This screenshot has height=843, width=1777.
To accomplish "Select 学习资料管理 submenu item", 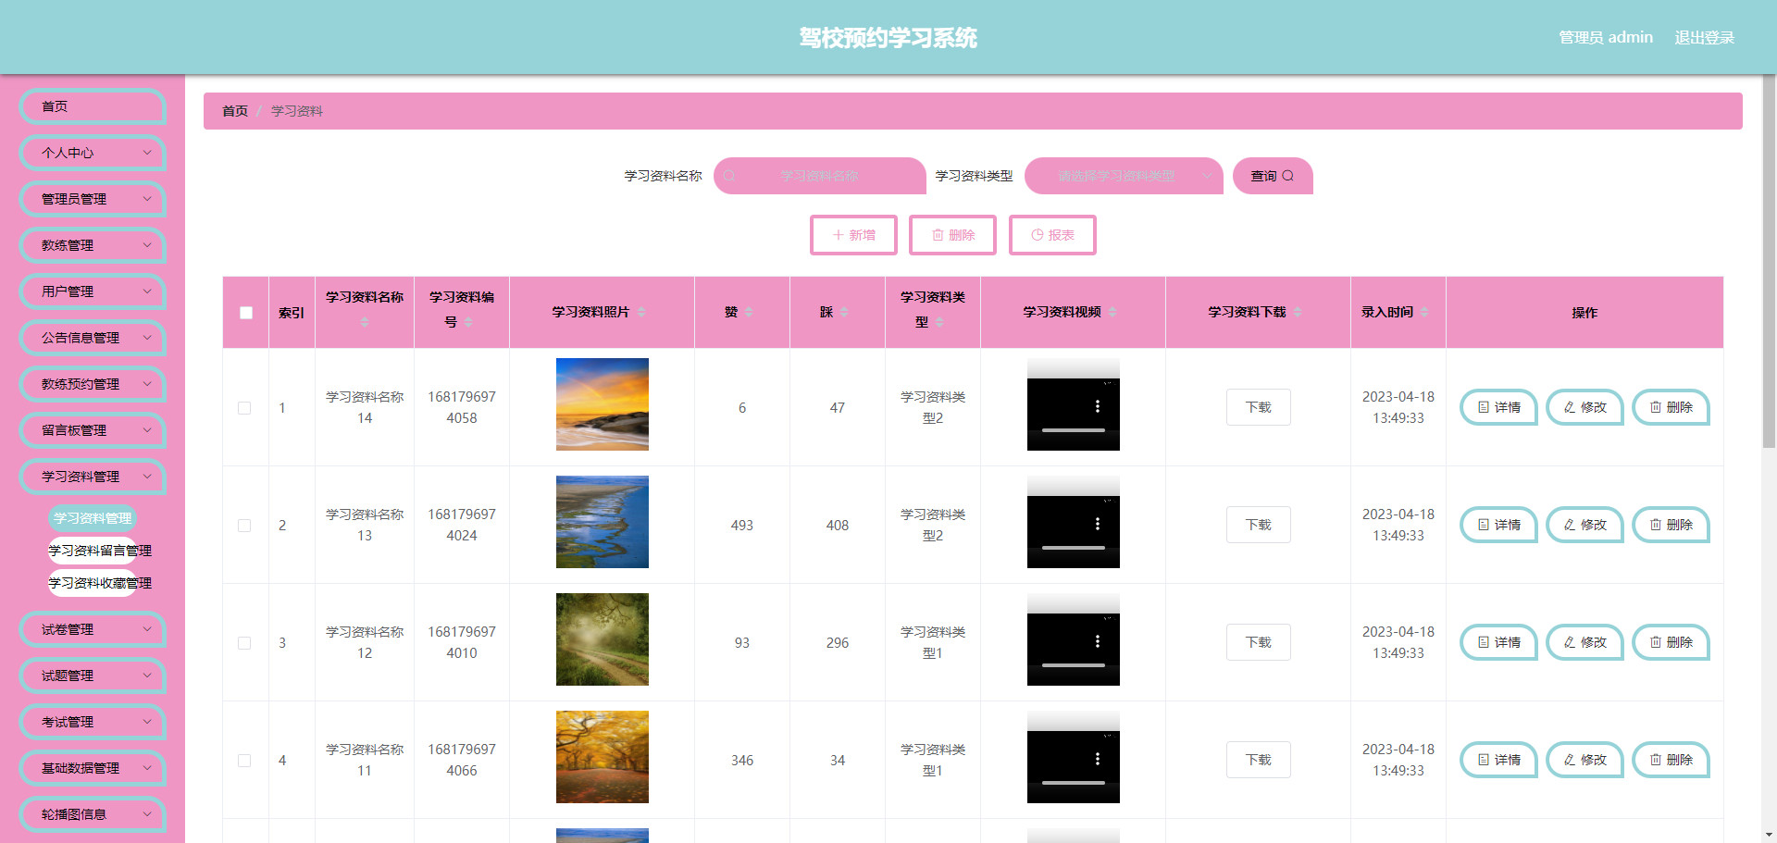I will point(93,518).
